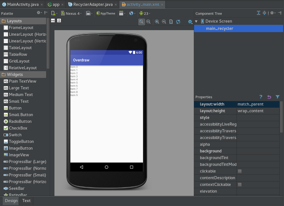Enable the contextClickable checkbox
Viewport: 284px width, 206px height.
(x=240, y=185)
